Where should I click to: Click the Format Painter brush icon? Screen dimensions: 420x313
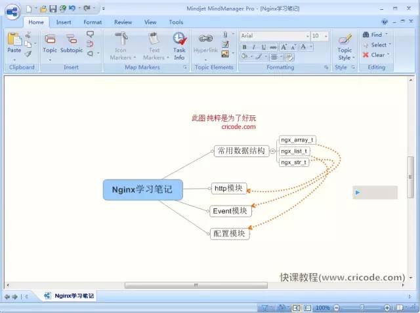(28, 54)
